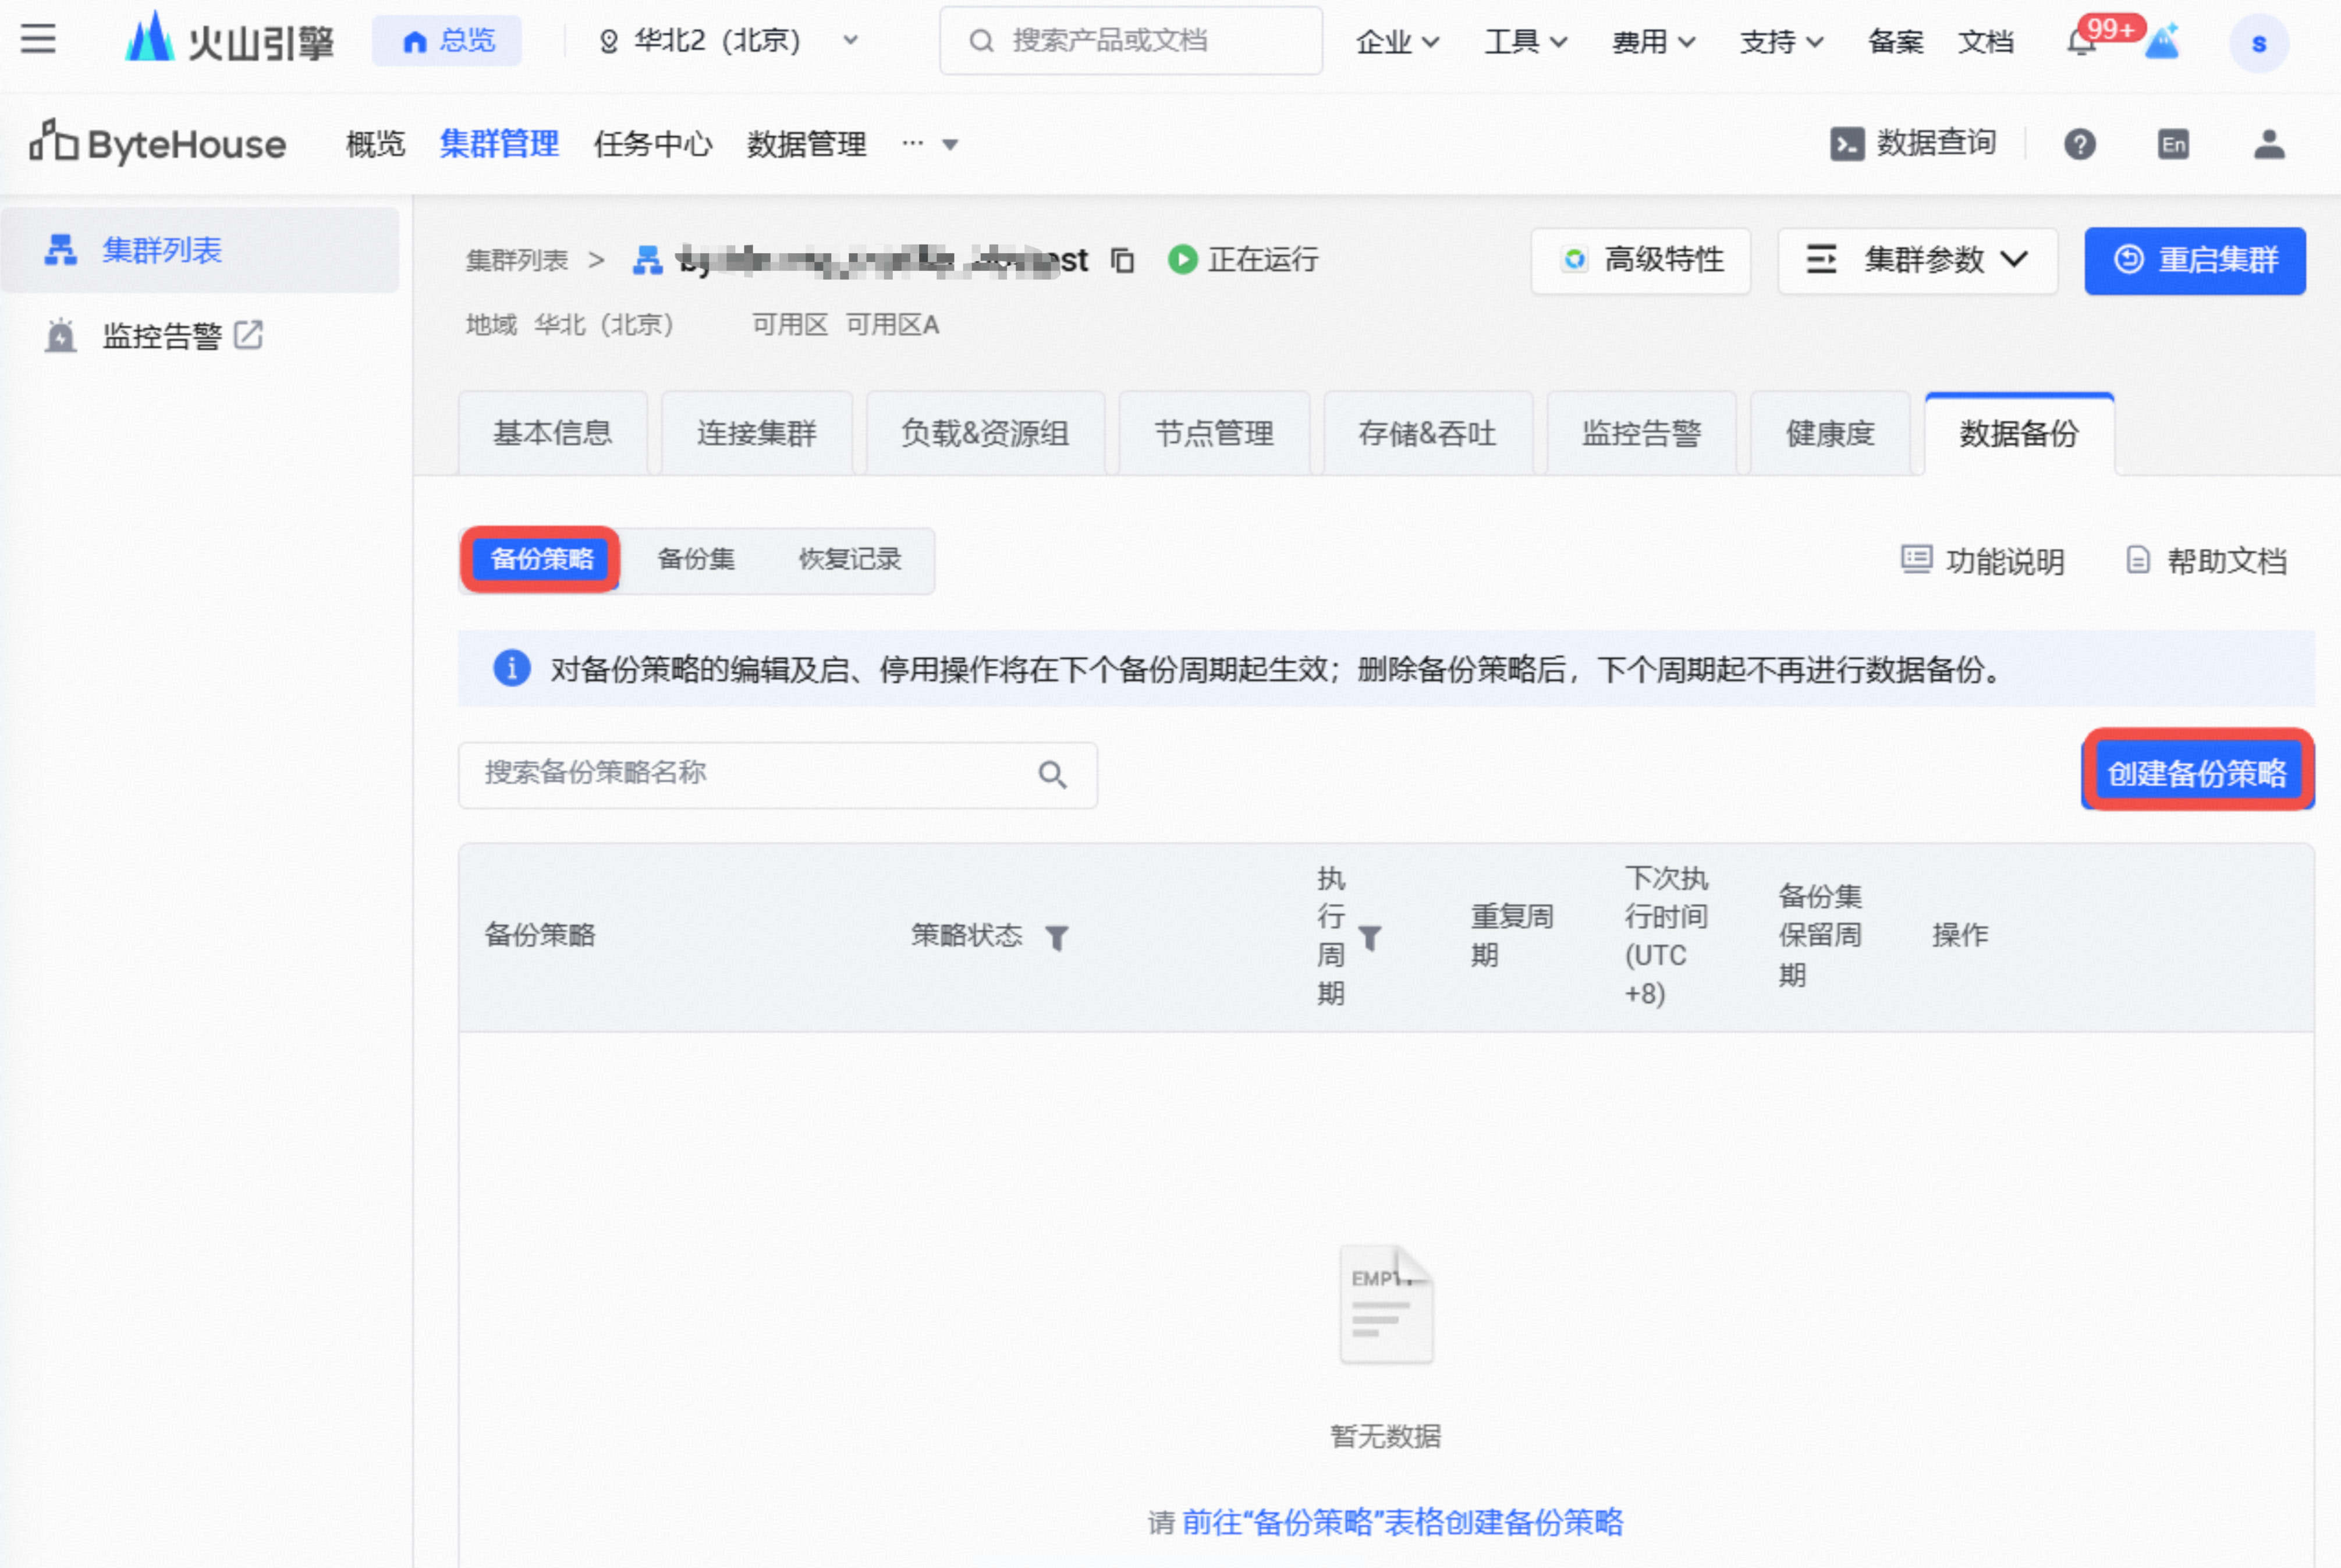Image resolution: width=2341 pixels, height=1568 pixels.
Task: Expand the 企业 menu
Action: coord(1397,42)
